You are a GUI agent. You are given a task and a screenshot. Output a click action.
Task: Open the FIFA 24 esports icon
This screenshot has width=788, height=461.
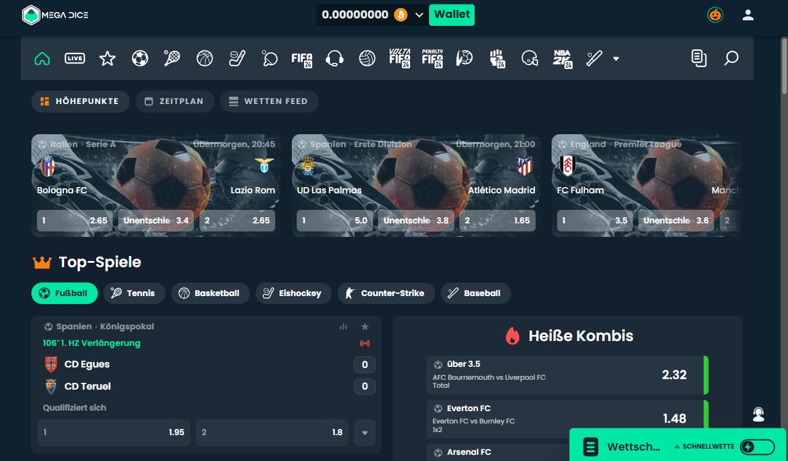point(302,58)
